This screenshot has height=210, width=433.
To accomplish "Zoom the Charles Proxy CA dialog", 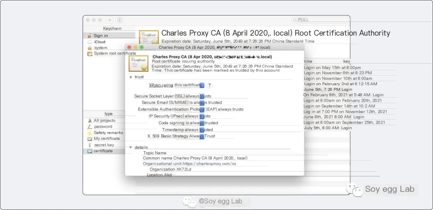I will [x=142, y=47].
